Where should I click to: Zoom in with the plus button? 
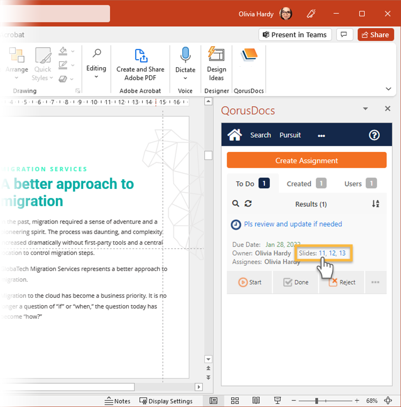click(x=357, y=401)
